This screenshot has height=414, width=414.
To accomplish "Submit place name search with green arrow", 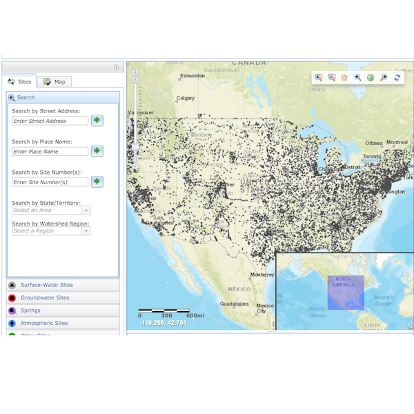I will tap(97, 151).
